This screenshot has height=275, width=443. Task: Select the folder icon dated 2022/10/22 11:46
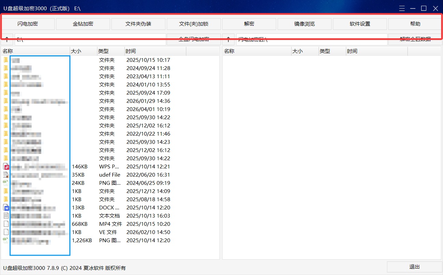point(6,134)
